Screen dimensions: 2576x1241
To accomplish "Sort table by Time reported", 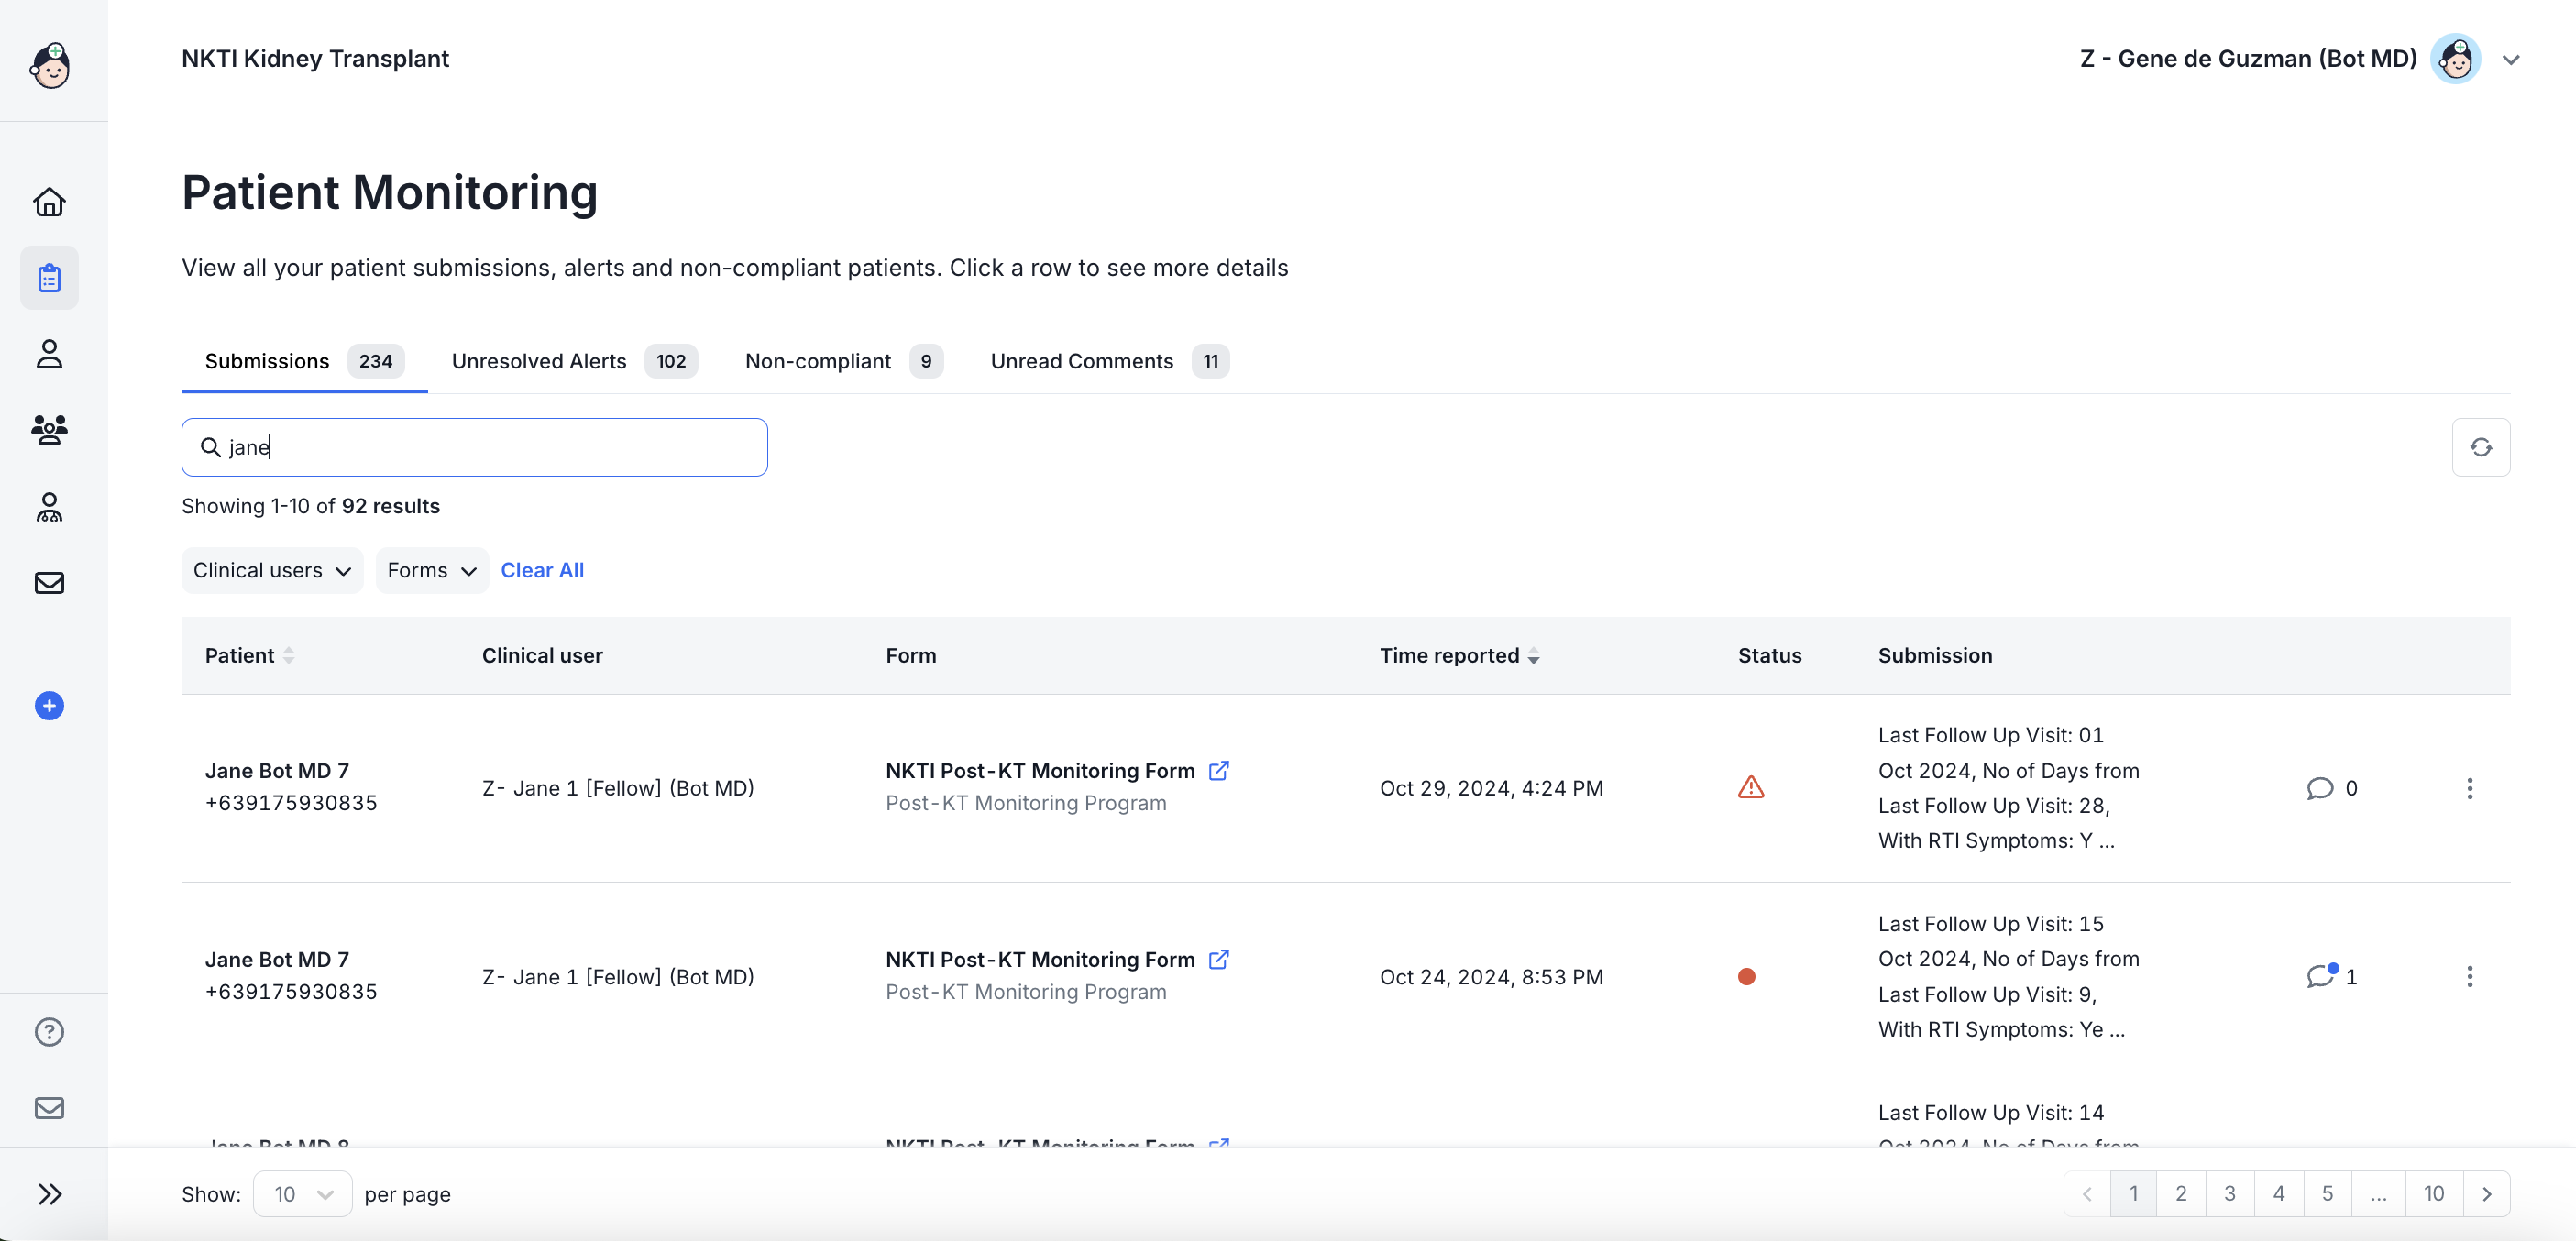I will [1533, 656].
